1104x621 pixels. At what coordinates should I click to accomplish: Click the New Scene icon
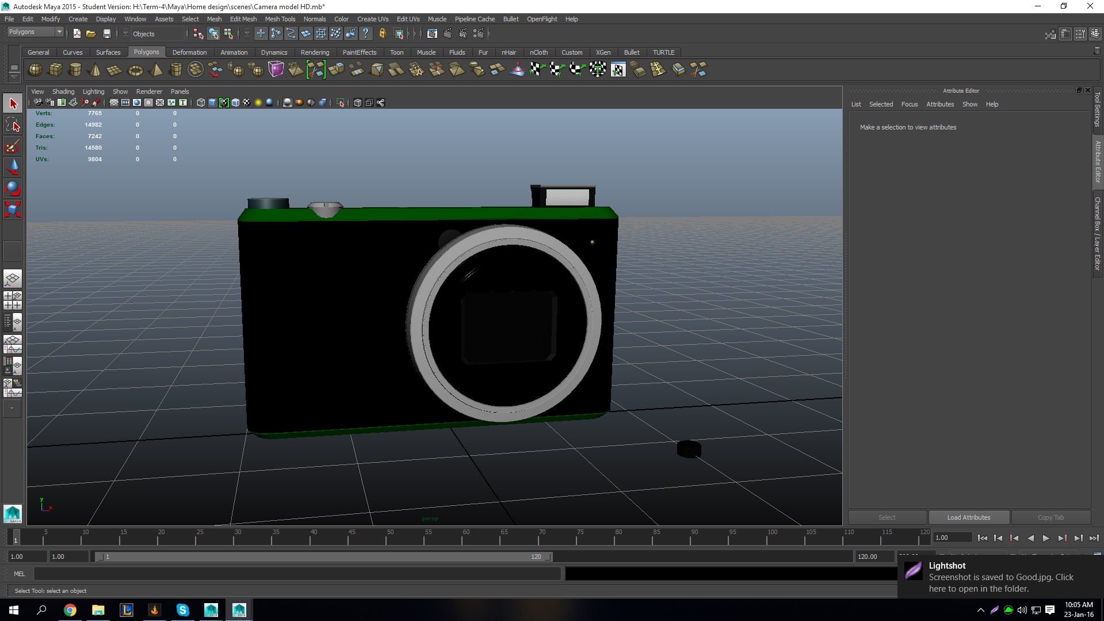[x=77, y=34]
